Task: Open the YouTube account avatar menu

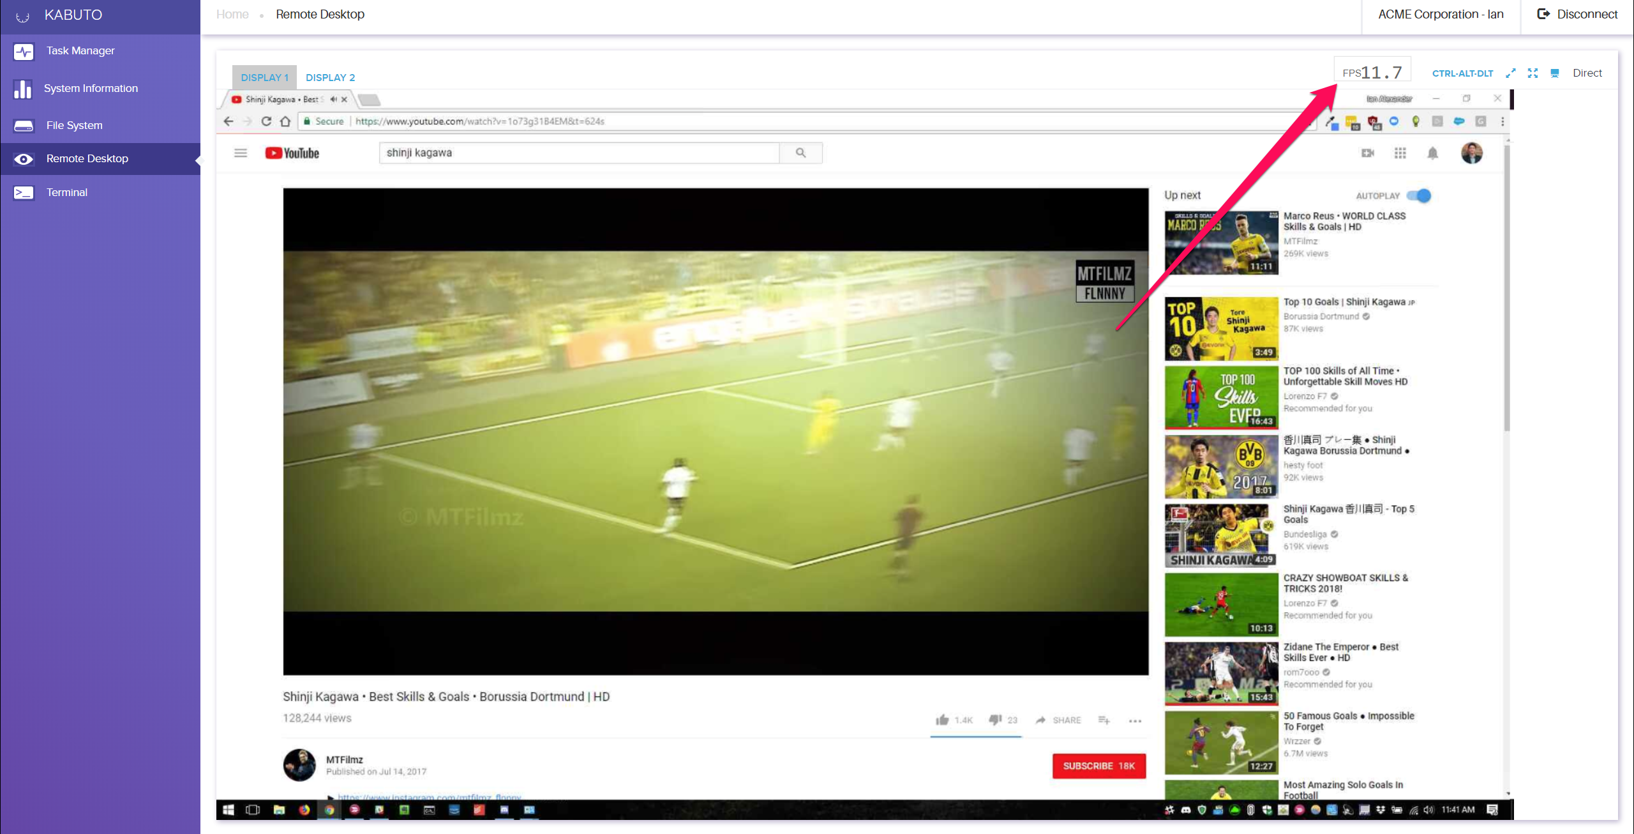Action: 1472,153
